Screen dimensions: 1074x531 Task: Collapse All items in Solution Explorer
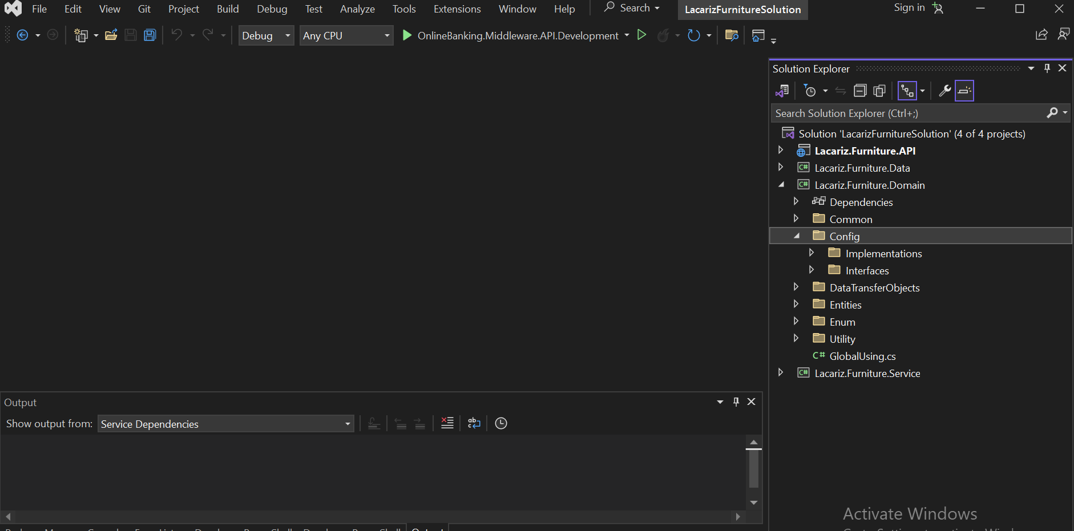click(x=861, y=90)
